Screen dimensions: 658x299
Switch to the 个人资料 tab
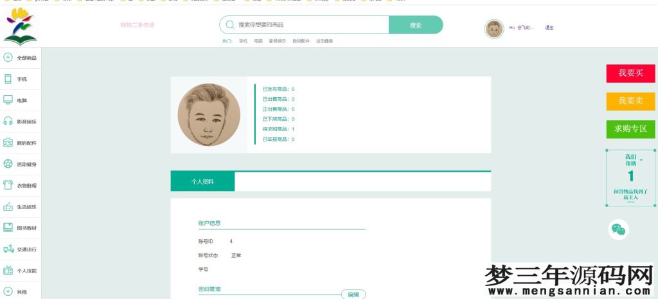click(x=202, y=182)
